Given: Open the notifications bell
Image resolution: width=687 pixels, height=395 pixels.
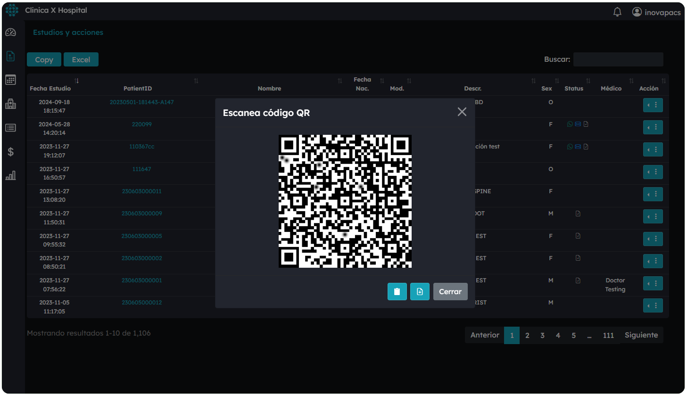Looking at the screenshot, I should click(617, 12).
